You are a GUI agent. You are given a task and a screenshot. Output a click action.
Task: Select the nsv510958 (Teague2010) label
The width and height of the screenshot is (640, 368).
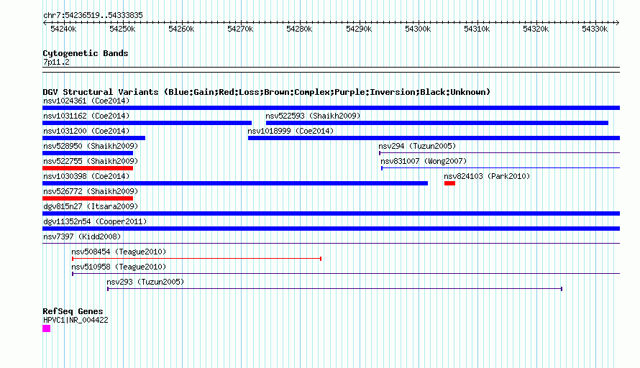tap(119, 267)
